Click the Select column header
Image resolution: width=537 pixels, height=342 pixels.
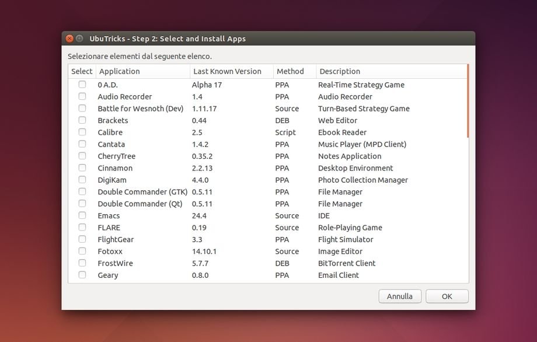pyautogui.click(x=82, y=71)
